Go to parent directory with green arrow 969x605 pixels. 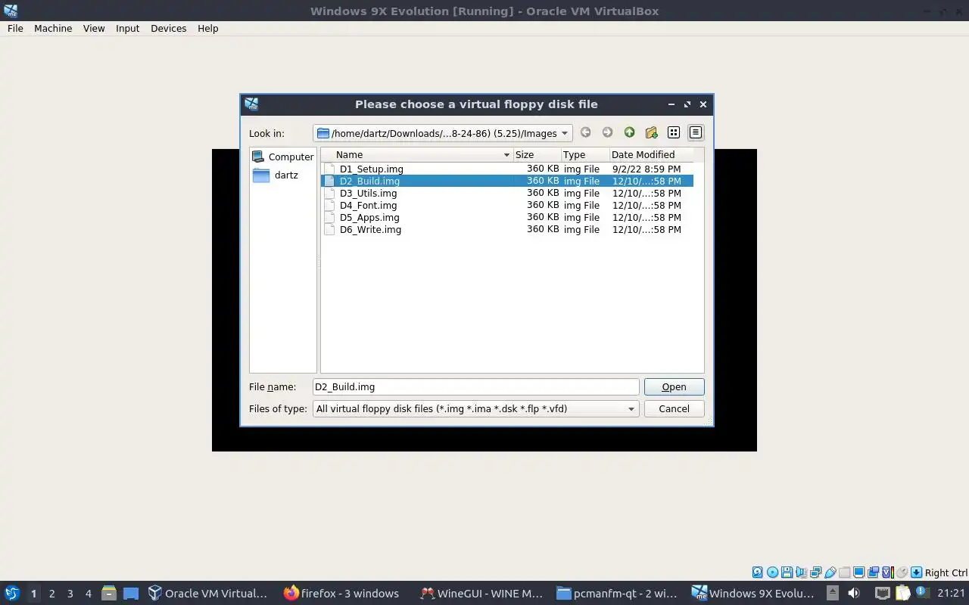pos(629,132)
